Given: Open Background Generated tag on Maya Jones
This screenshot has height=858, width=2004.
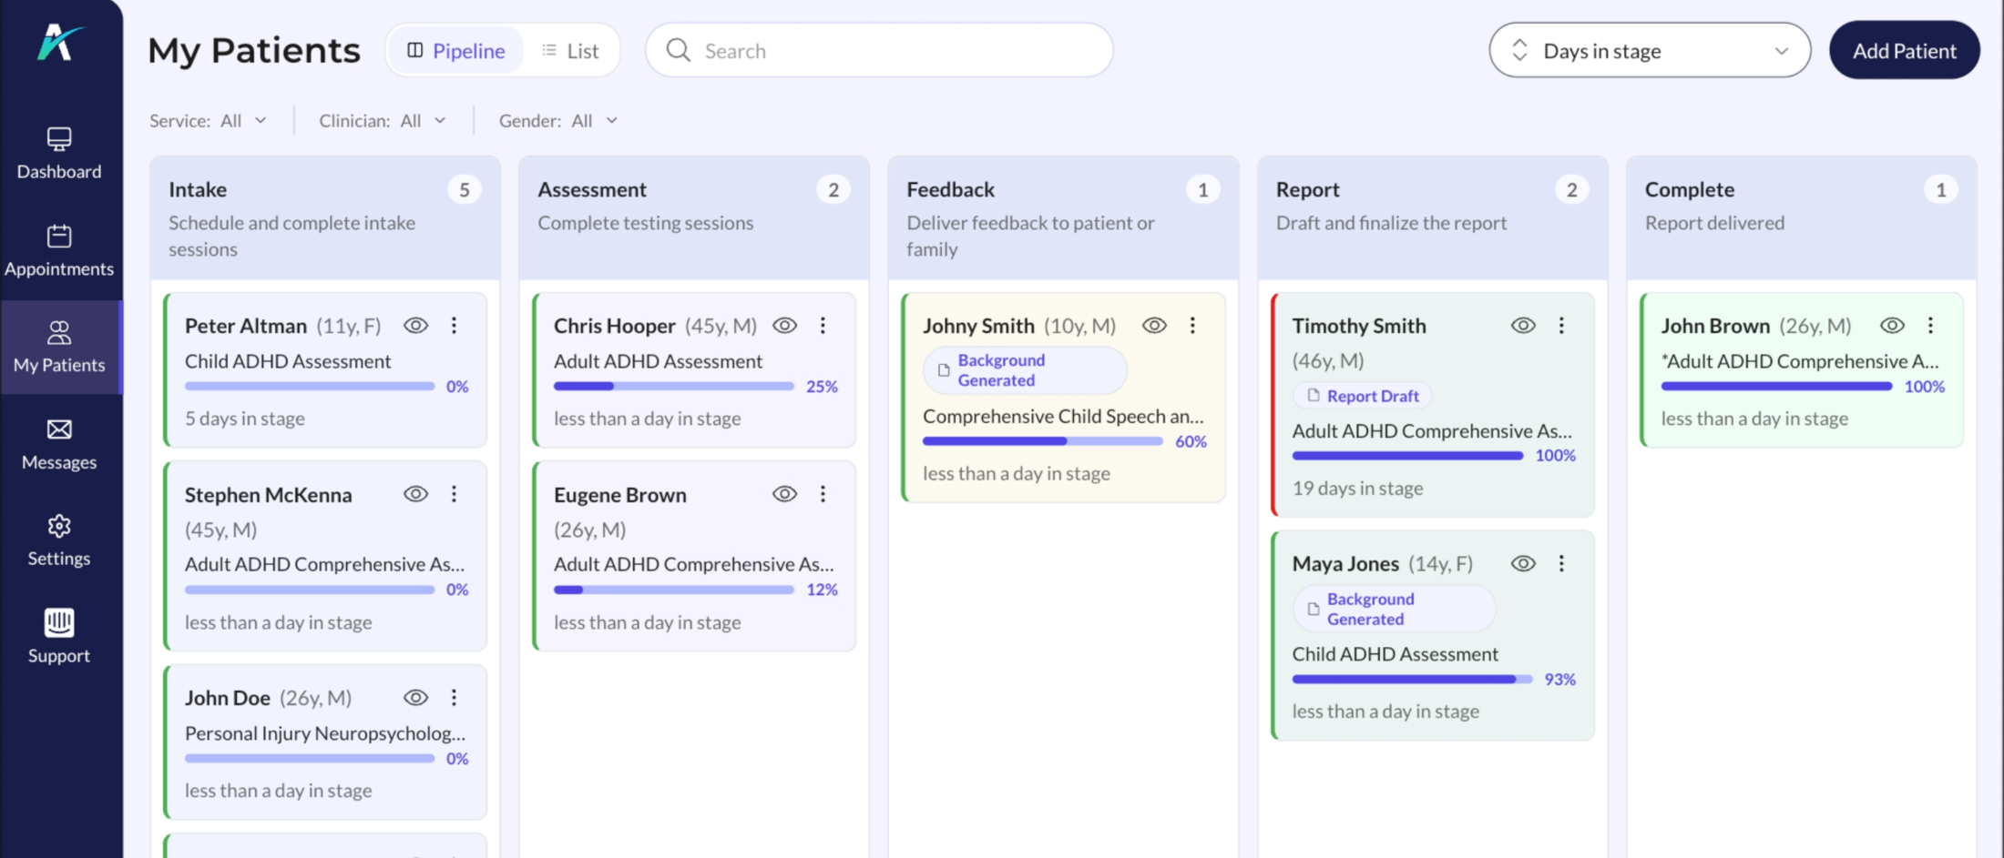Looking at the screenshot, I should click(1394, 609).
